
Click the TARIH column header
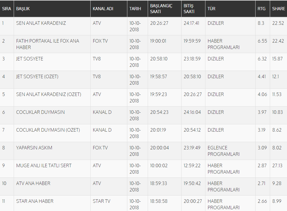click(135, 9)
